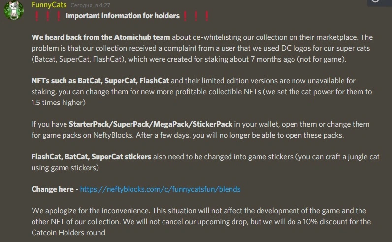This screenshot has width=392, height=242.
Task: Click the message timestamp 'Сегодня, в 4:27'
Action: pyautogui.click(x=90, y=5)
